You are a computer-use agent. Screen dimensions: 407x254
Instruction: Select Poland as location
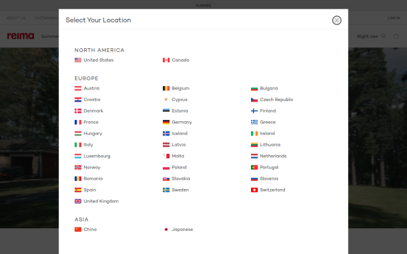[175, 167]
